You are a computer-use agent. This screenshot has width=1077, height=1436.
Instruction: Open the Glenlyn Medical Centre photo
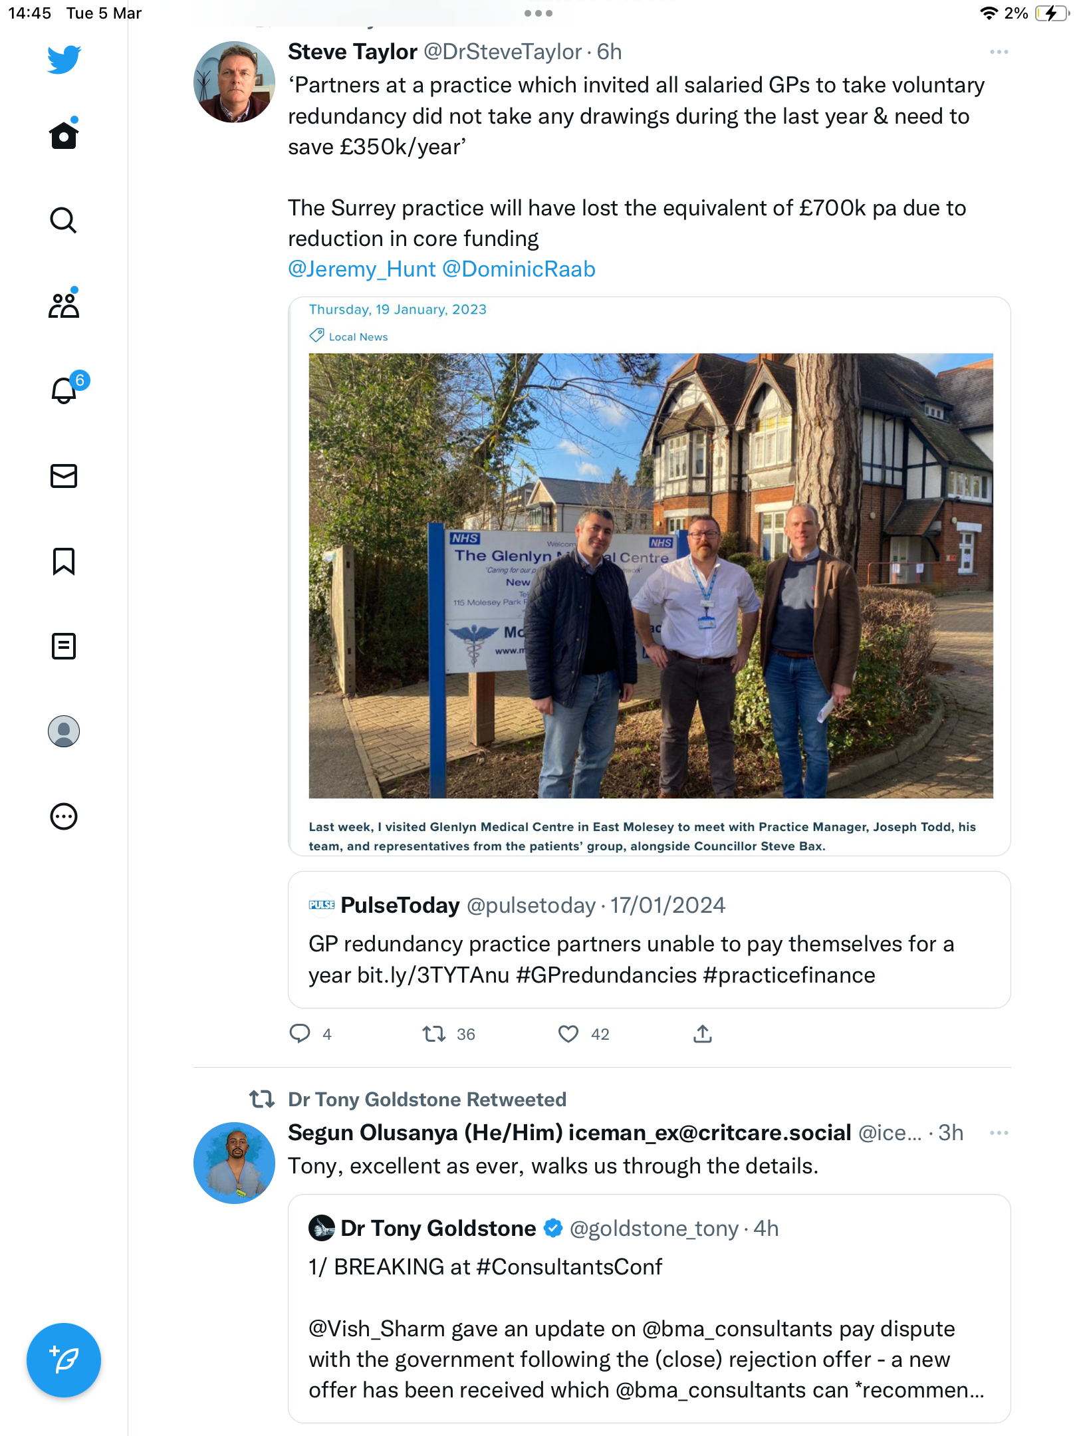(651, 576)
